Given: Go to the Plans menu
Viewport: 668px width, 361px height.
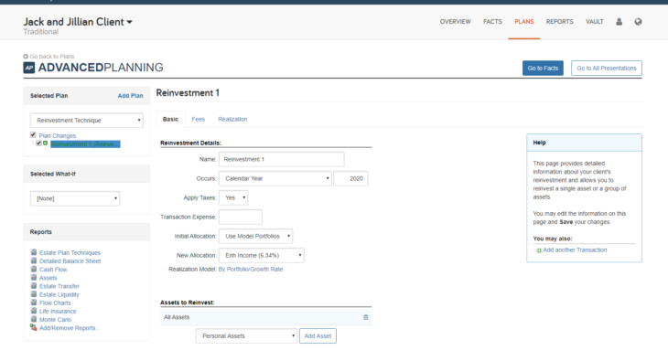Looking at the screenshot, I should 524,22.
